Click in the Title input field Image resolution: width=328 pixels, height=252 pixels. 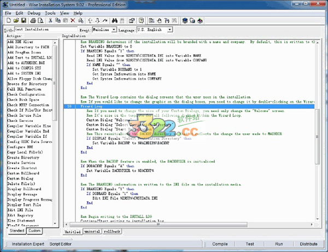45,30
